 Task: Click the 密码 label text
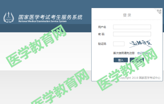[101, 34]
